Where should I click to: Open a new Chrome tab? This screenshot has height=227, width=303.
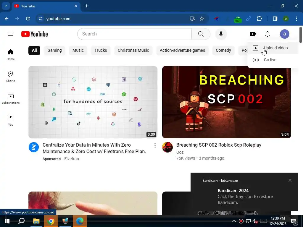pyautogui.click(x=86, y=6)
